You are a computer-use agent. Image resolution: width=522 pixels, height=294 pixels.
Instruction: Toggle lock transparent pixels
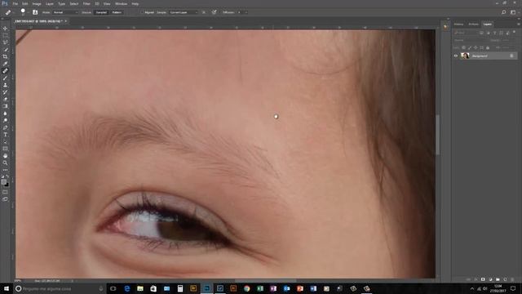point(463,47)
